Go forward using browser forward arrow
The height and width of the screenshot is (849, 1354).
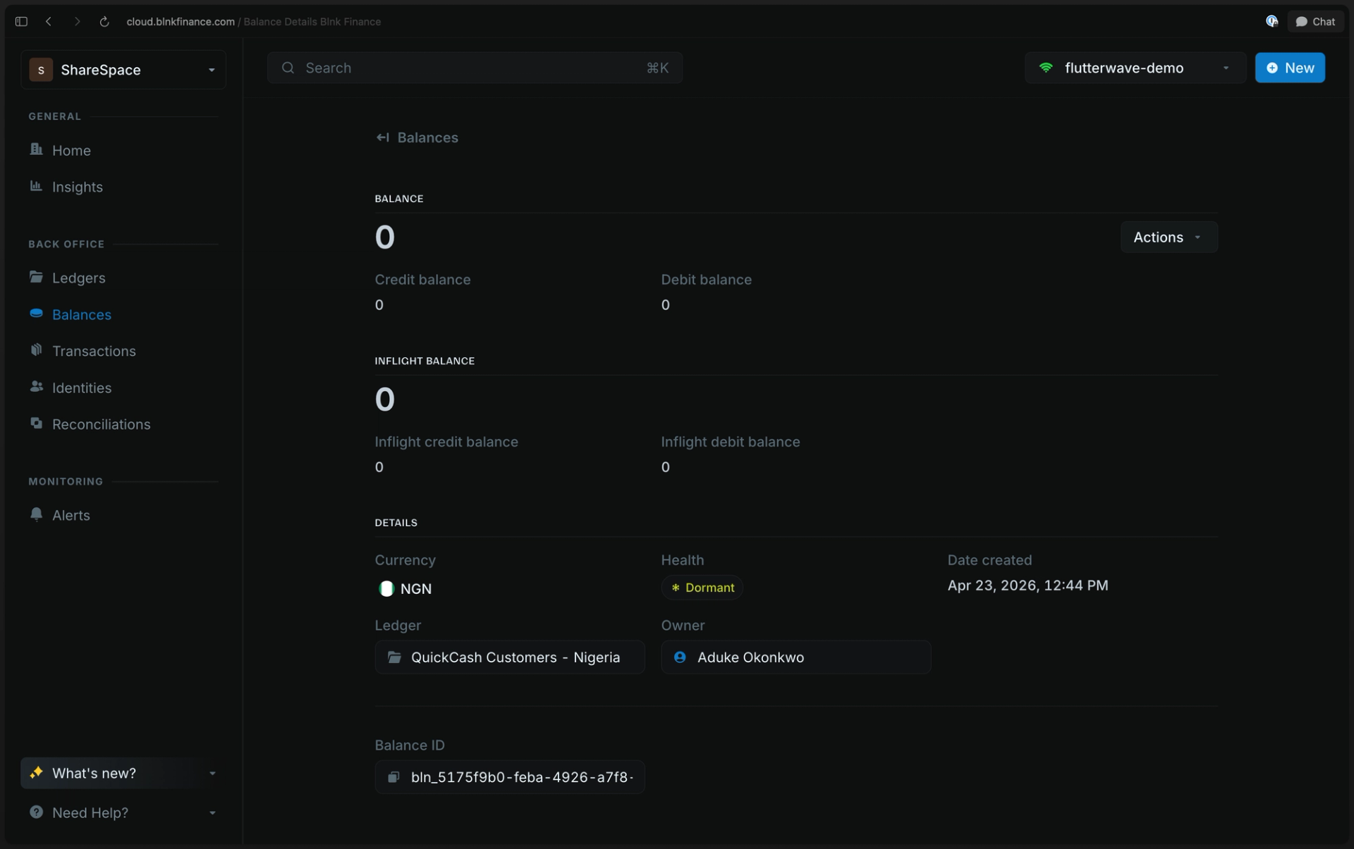[77, 22]
